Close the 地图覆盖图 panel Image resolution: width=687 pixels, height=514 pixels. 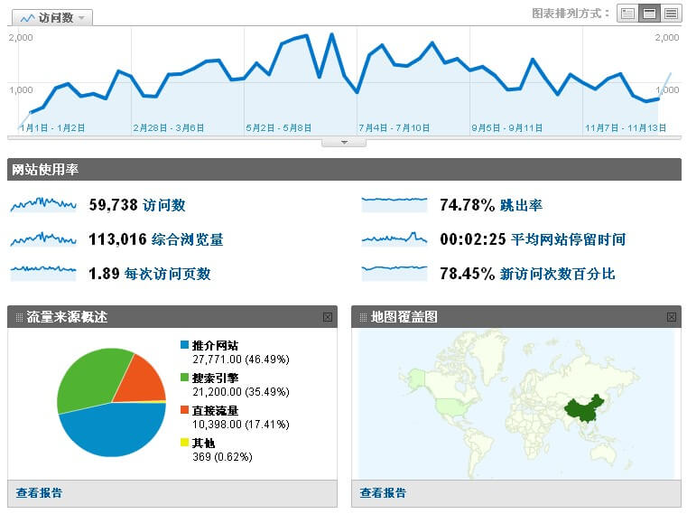click(x=672, y=317)
